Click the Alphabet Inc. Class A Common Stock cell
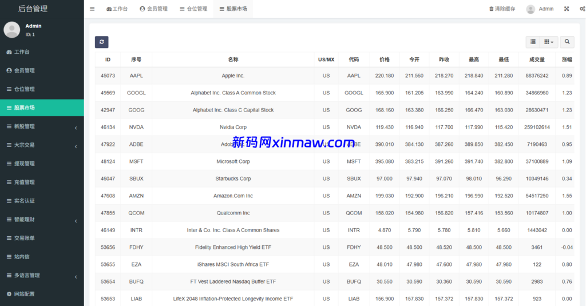 [x=233, y=93]
